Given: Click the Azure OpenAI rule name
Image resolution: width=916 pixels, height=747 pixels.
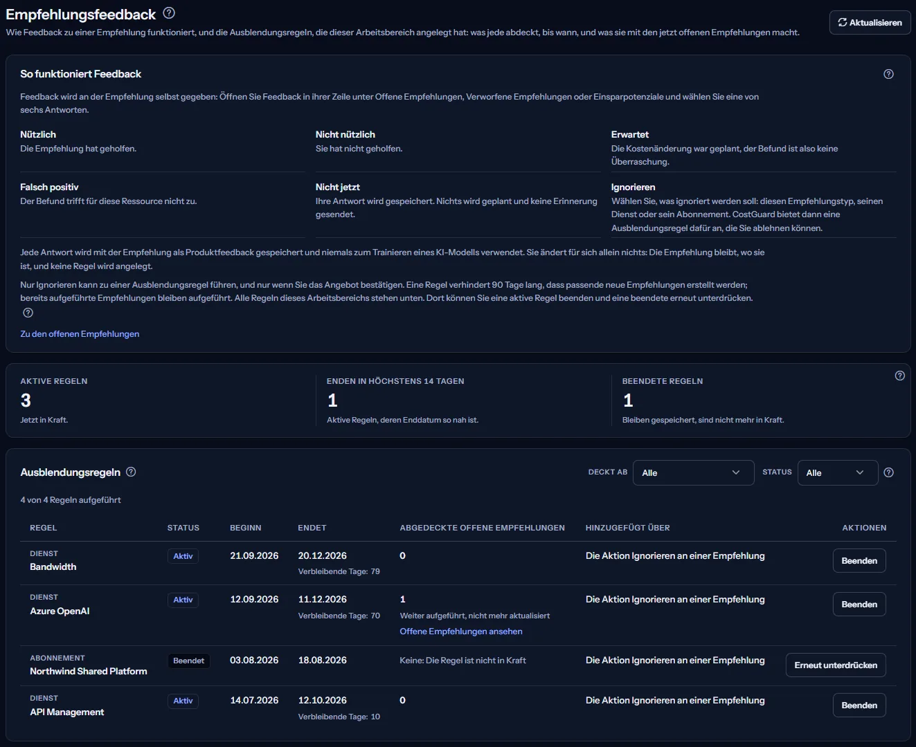Looking at the screenshot, I should (60, 611).
